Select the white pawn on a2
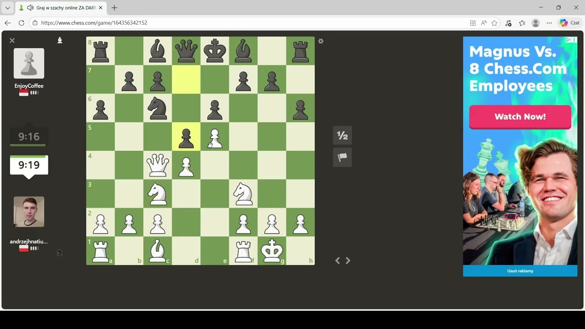 coord(101,222)
